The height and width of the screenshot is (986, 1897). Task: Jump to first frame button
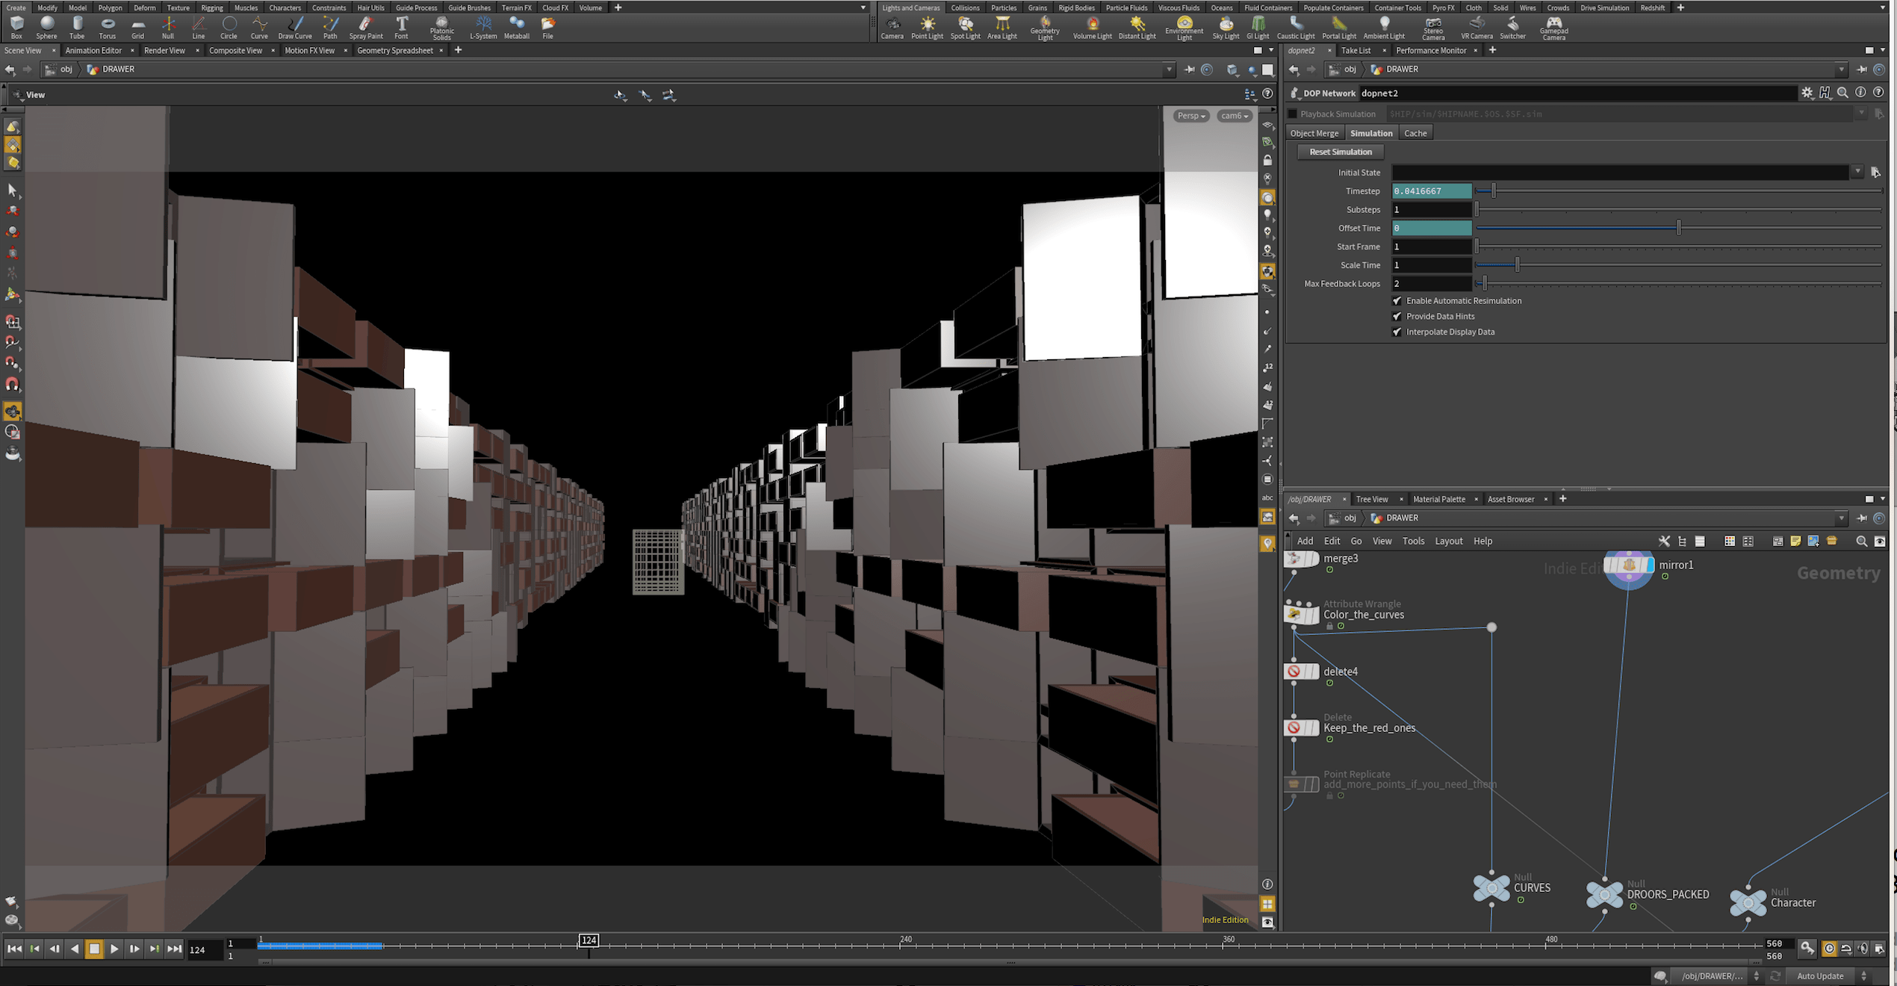tap(14, 949)
